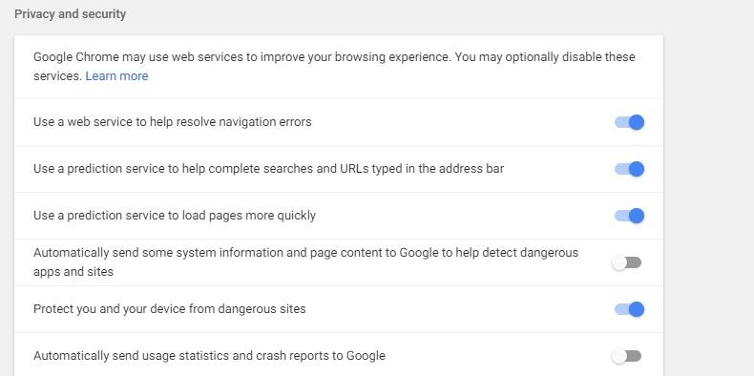Enable sending system information to Google

point(626,262)
